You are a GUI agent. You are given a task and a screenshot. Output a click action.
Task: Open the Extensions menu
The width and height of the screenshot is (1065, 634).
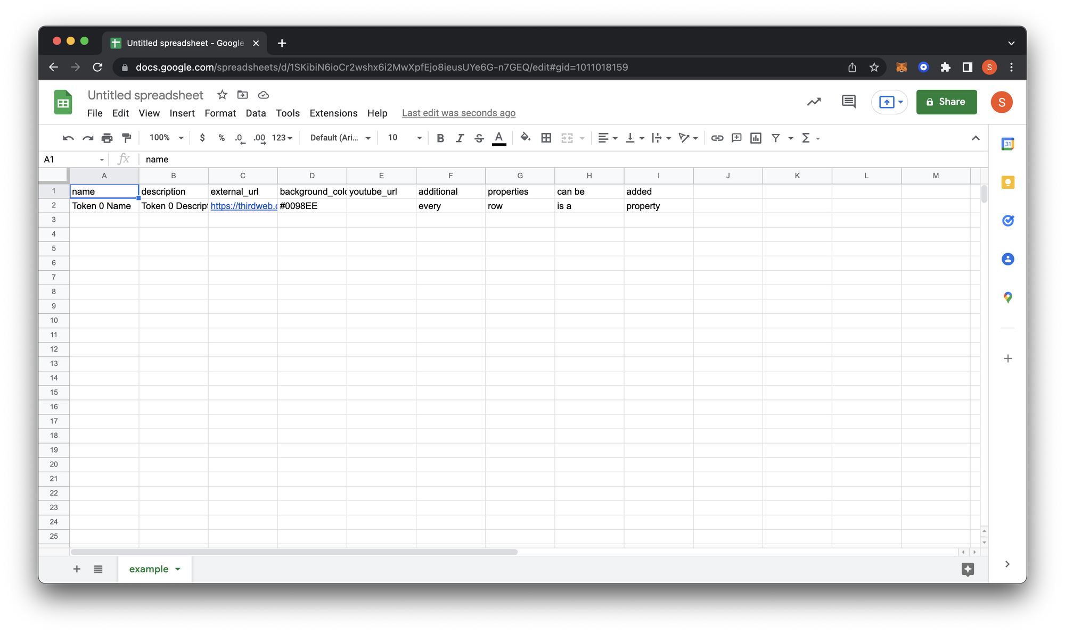333,113
